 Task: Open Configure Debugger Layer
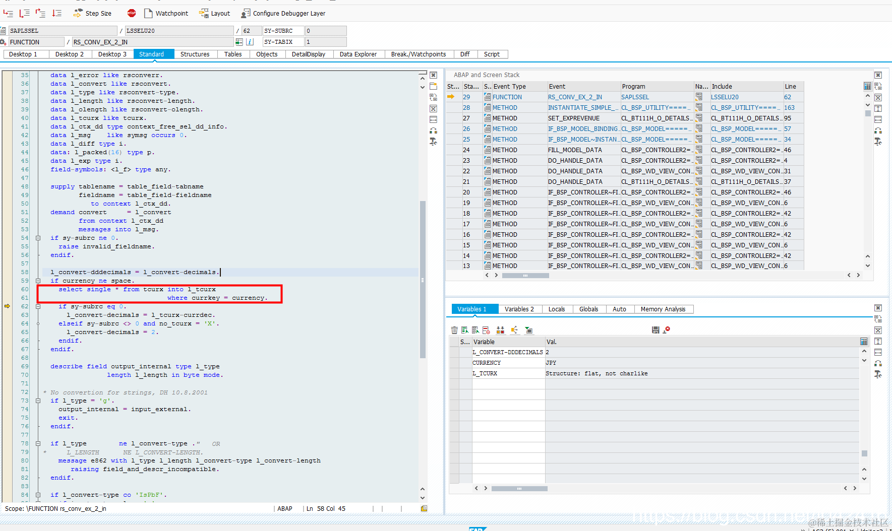tap(283, 13)
